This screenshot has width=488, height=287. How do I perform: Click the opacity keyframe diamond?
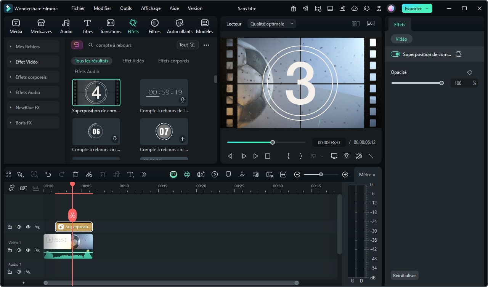(x=470, y=72)
